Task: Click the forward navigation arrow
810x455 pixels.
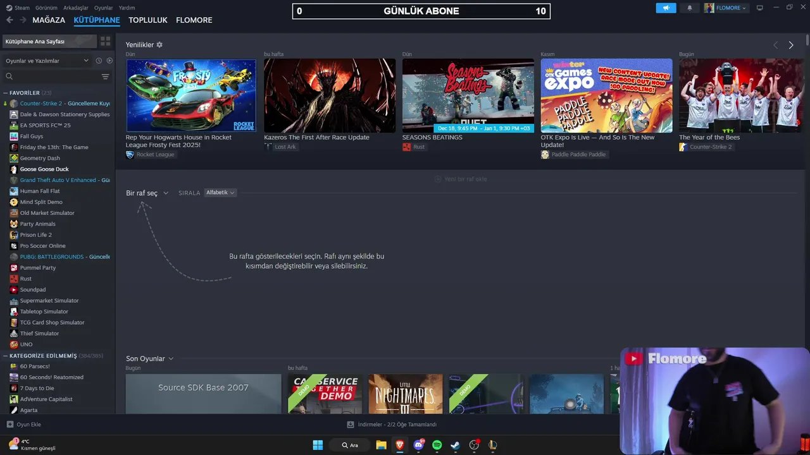Action: coord(23,20)
